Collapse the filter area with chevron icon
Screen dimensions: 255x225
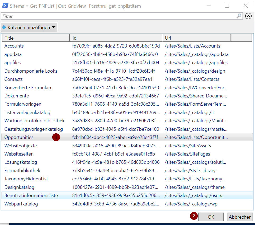pyautogui.click(x=248, y=16)
